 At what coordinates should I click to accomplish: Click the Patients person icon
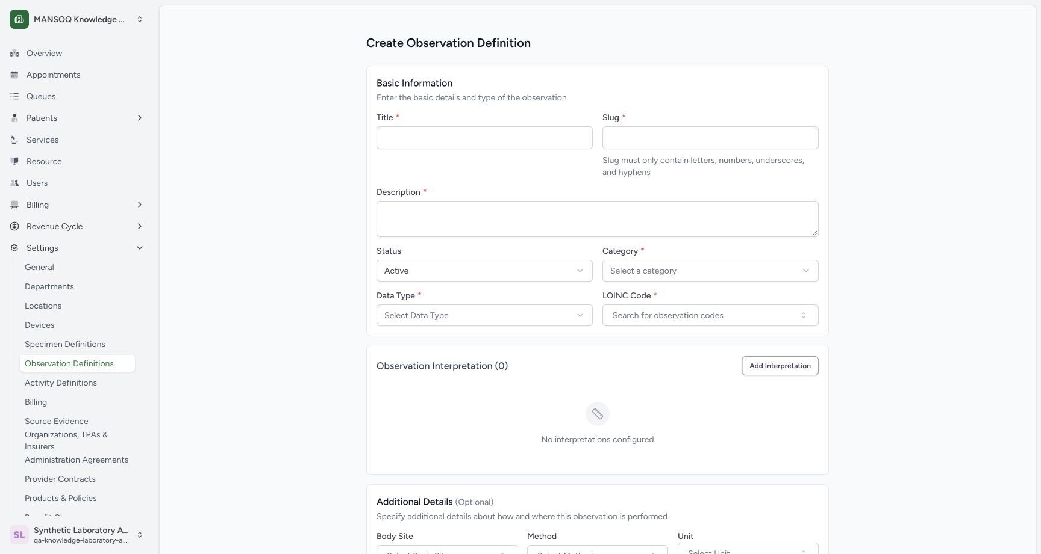(x=14, y=118)
